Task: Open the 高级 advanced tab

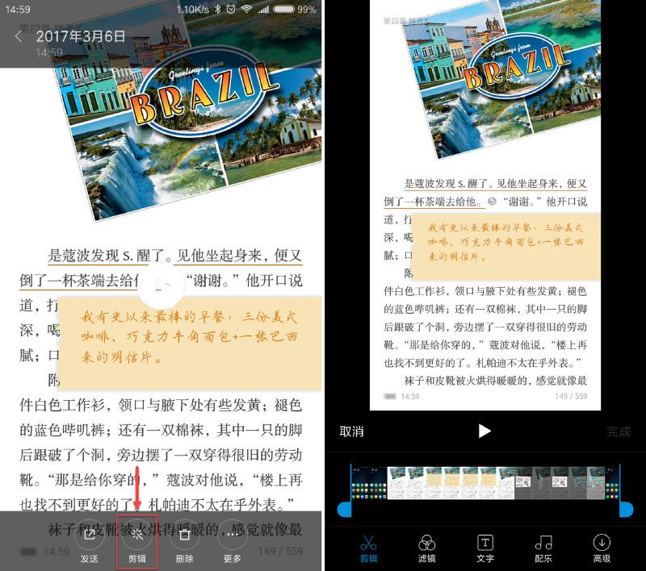Action: (602, 548)
